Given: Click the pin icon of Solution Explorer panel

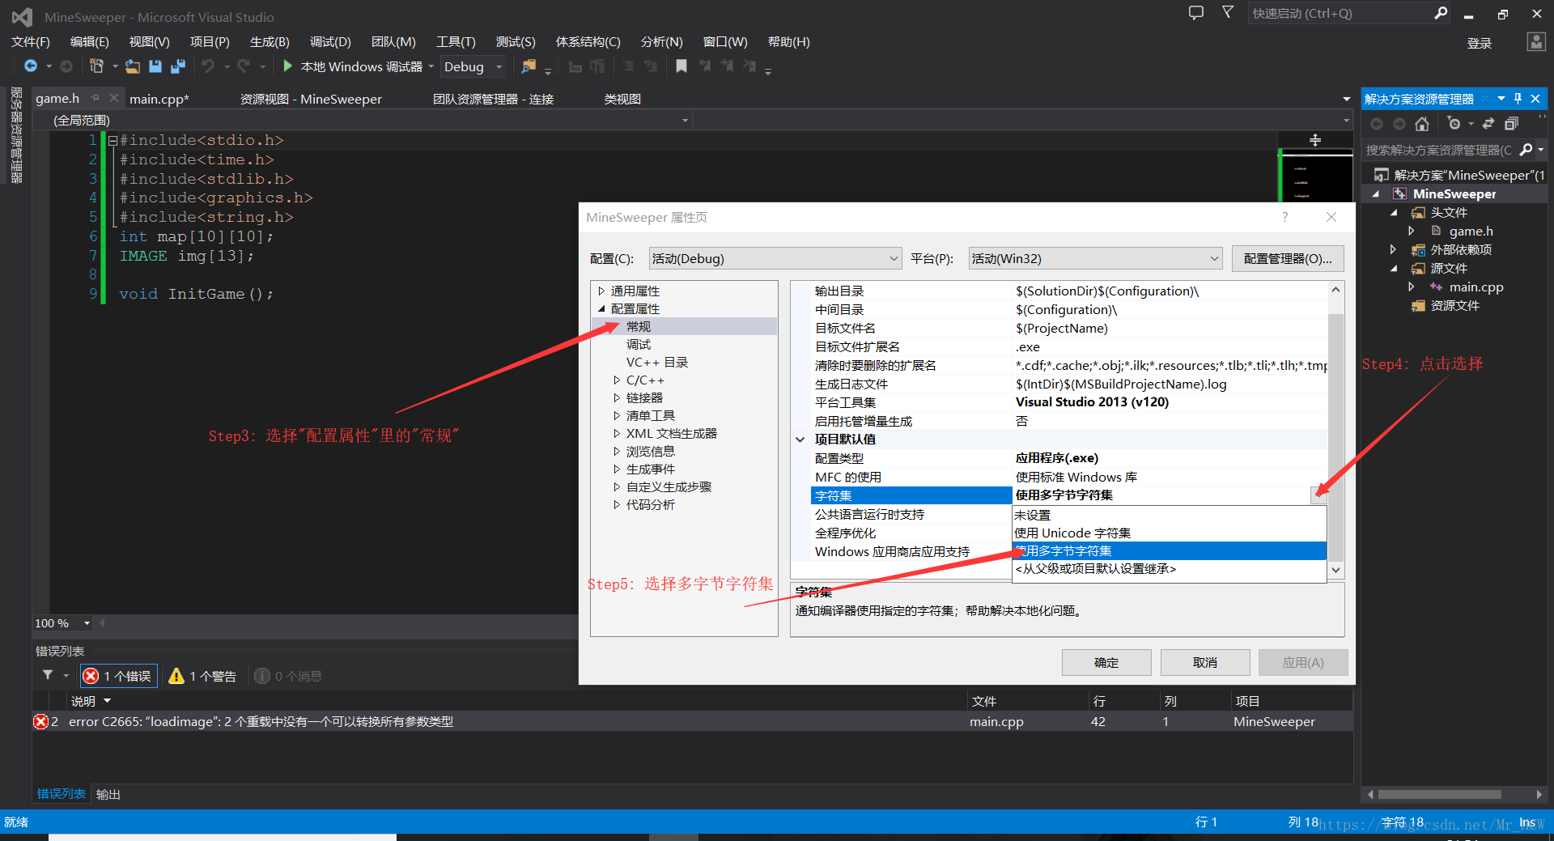Looking at the screenshot, I should coord(1518,99).
